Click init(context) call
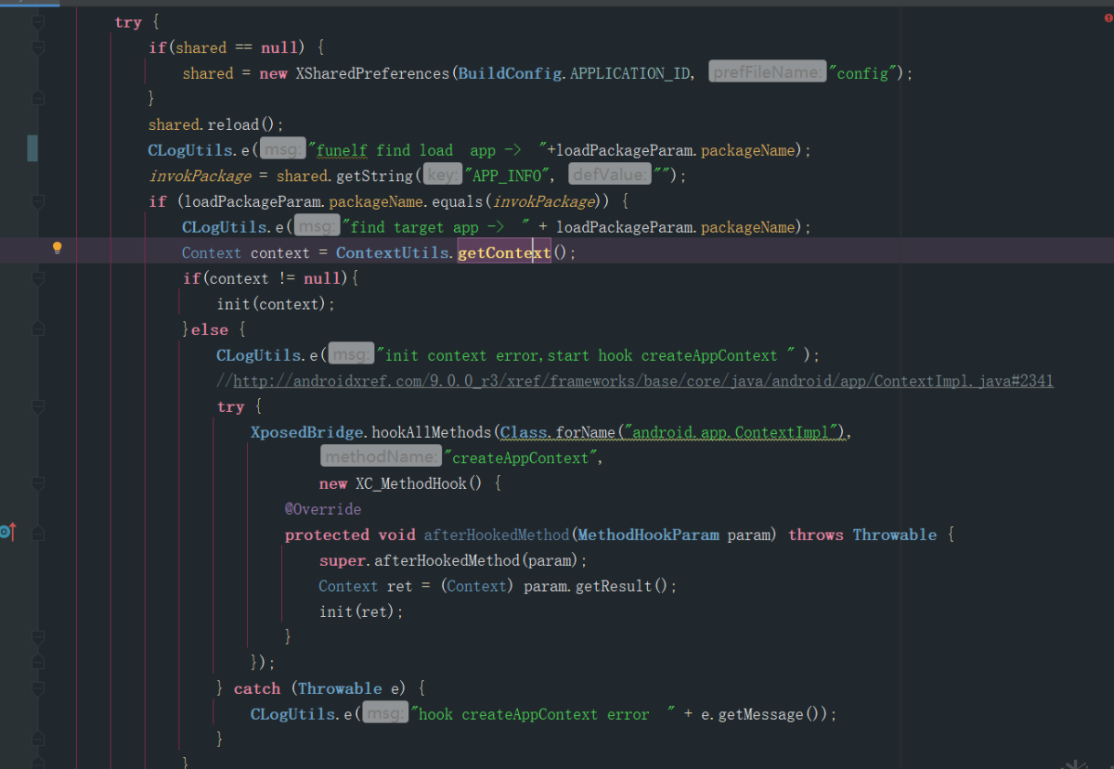 [276, 304]
